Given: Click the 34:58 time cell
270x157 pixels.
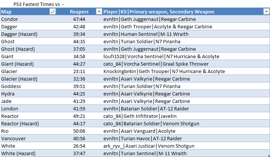Looking at the screenshot, I should pyautogui.click(x=79, y=56).
